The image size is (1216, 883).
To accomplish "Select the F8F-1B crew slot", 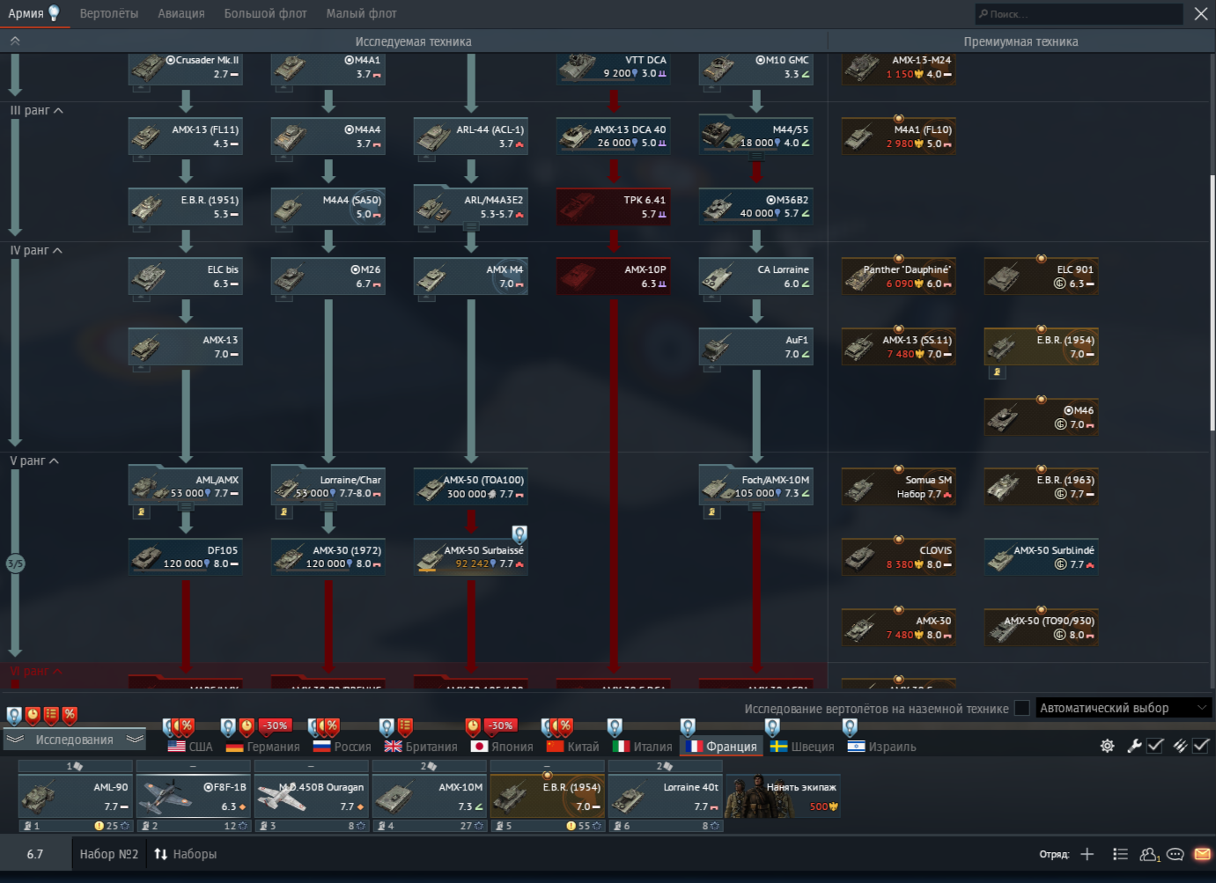I will click(194, 797).
